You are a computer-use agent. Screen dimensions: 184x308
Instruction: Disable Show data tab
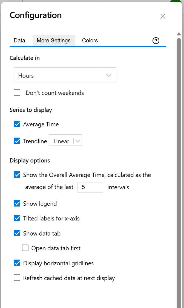[x=17, y=233]
